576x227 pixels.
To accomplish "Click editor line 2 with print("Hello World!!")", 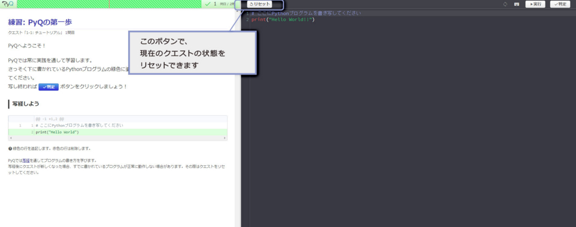I will pyautogui.click(x=283, y=20).
